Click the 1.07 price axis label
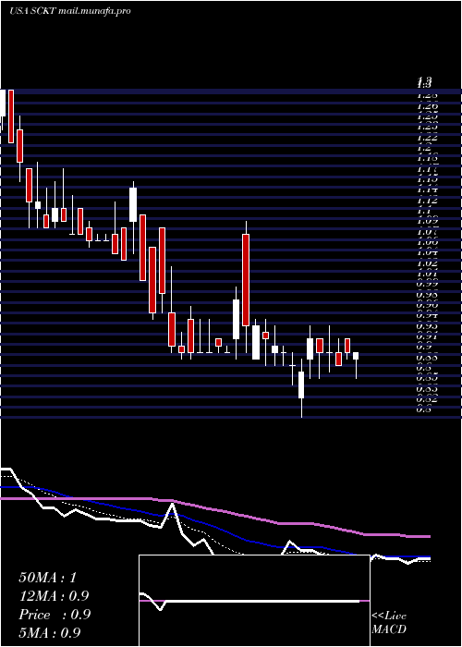The height and width of the screenshot is (647, 462). click(x=427, y=232)
